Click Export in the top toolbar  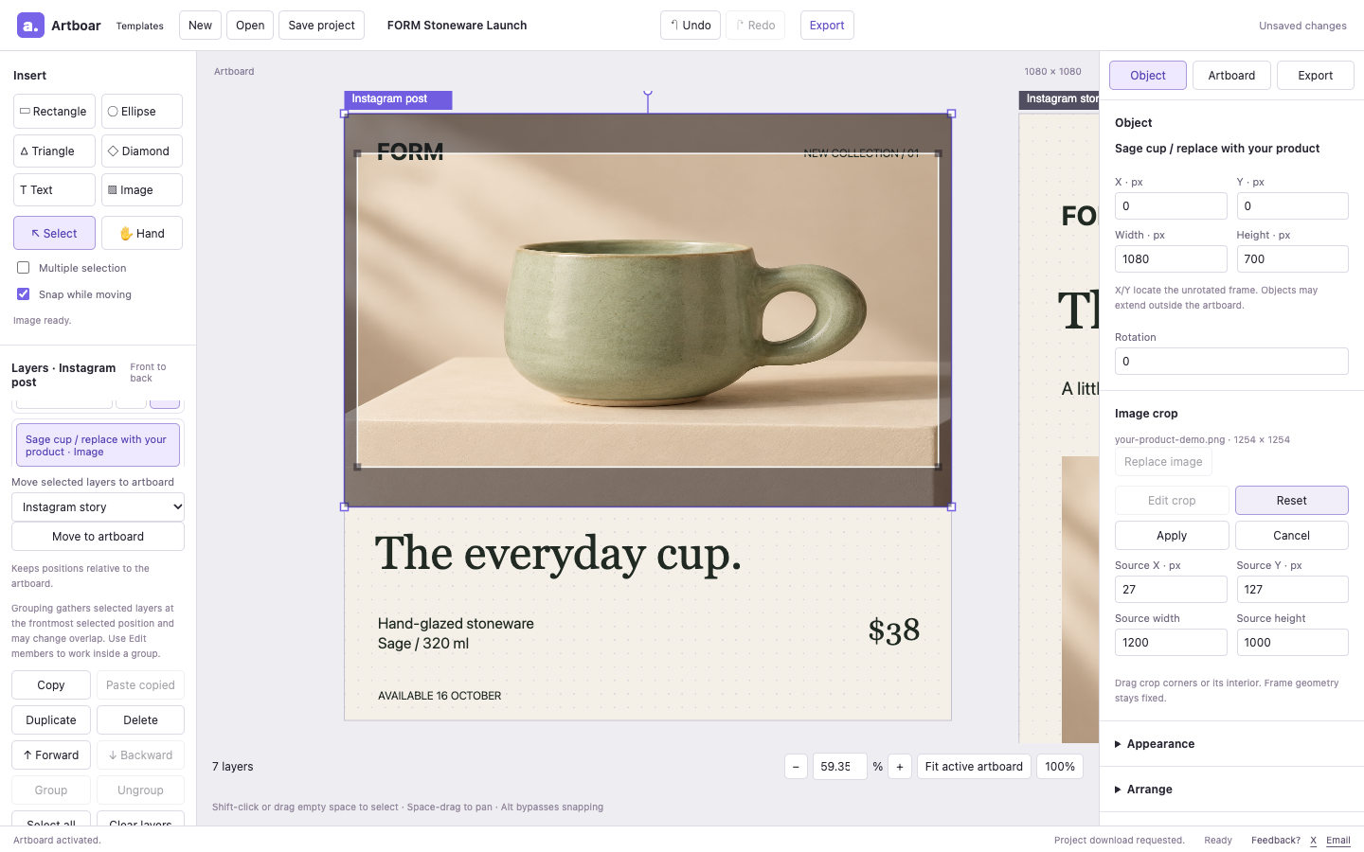point(827,26)
